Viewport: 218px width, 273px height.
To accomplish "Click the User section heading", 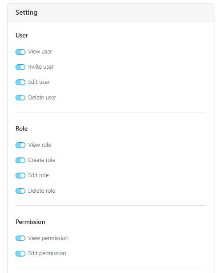I will tap(22, 35).
